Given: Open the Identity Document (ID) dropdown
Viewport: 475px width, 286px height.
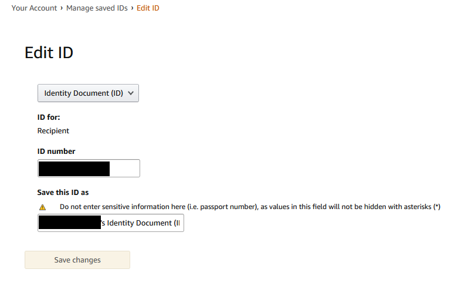Looking at the screenshot, I should (88, 93).
